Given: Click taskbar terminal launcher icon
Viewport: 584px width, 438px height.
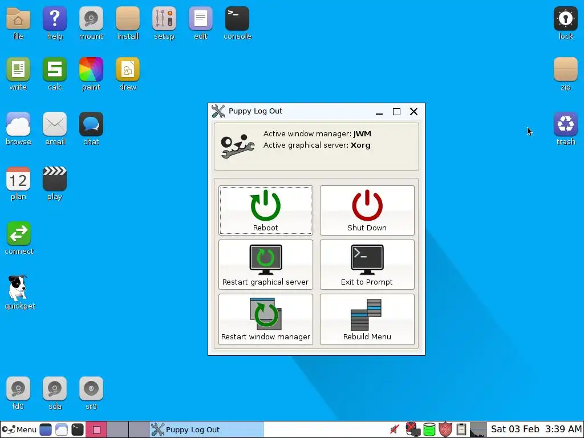Looking at the screenshot, I should [78, 430].
